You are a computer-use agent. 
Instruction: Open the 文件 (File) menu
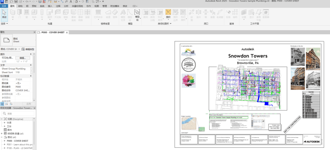[4, 6]
